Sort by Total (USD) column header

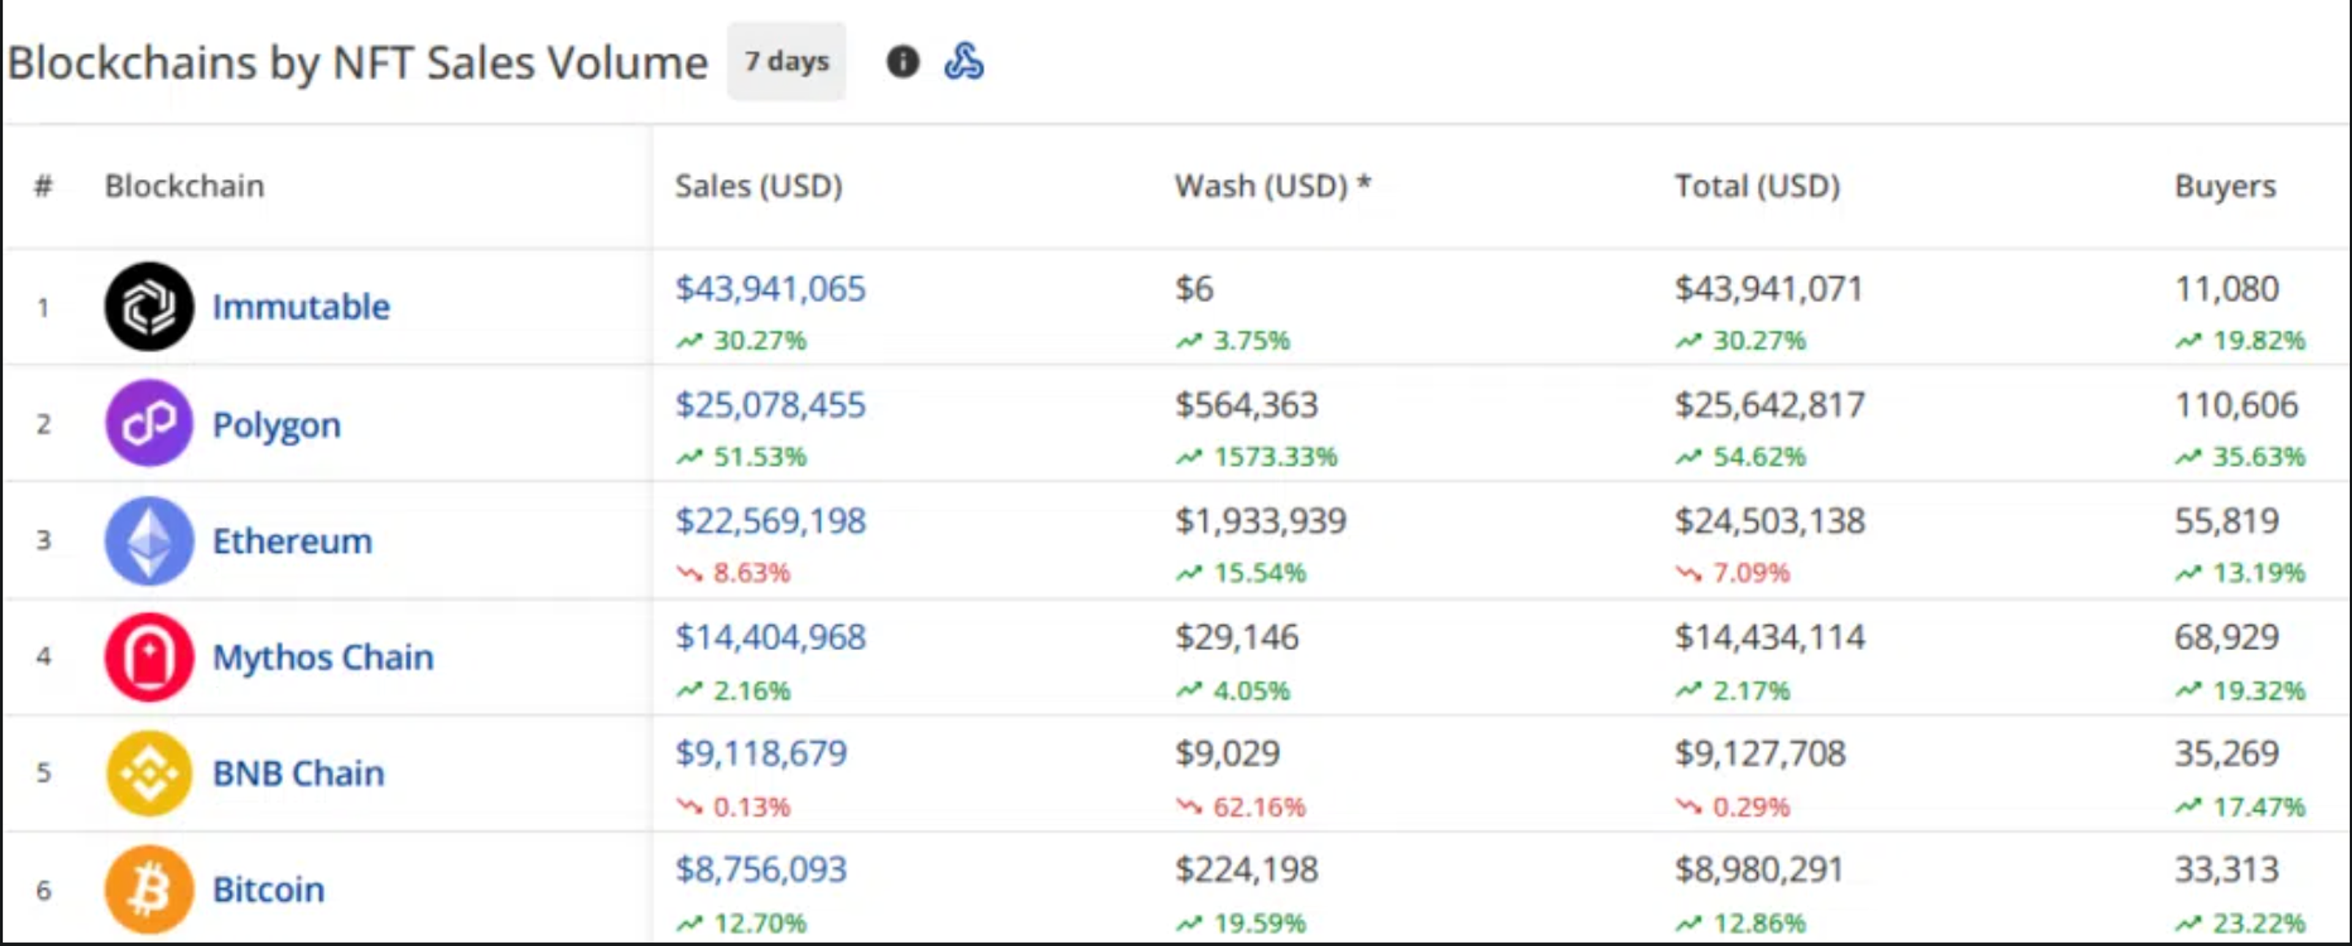pos(1756,186)
